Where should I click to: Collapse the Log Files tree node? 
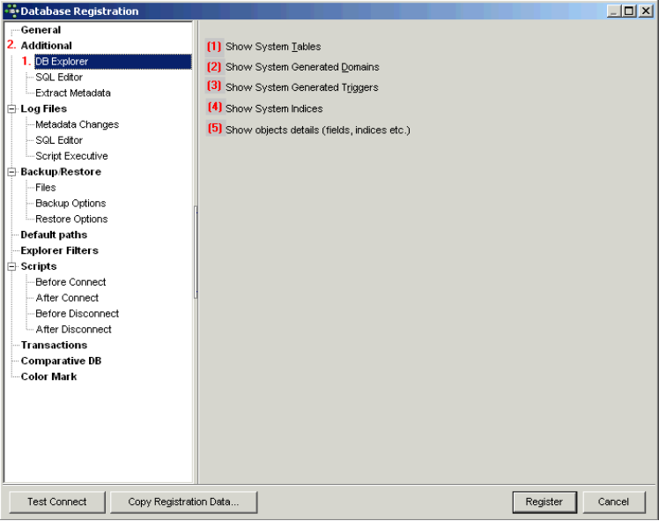(x=12, y=109)
